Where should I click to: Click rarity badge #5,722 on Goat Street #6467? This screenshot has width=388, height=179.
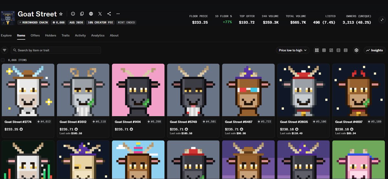264,122
